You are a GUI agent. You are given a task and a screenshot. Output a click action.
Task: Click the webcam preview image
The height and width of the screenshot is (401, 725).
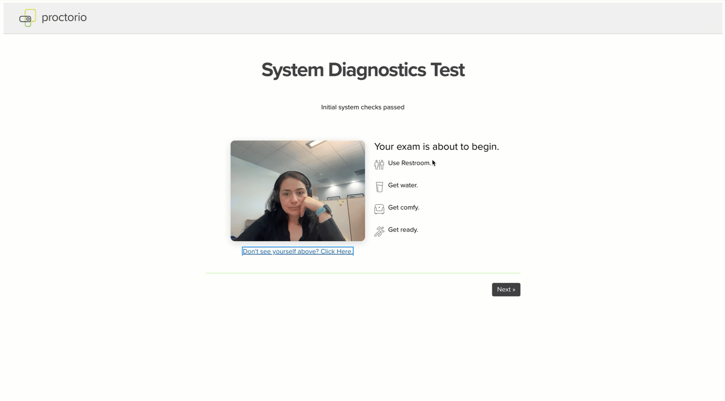pos(298,191)
